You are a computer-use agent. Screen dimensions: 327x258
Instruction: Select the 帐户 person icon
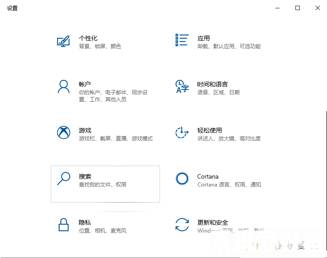(x=64, y=86)
